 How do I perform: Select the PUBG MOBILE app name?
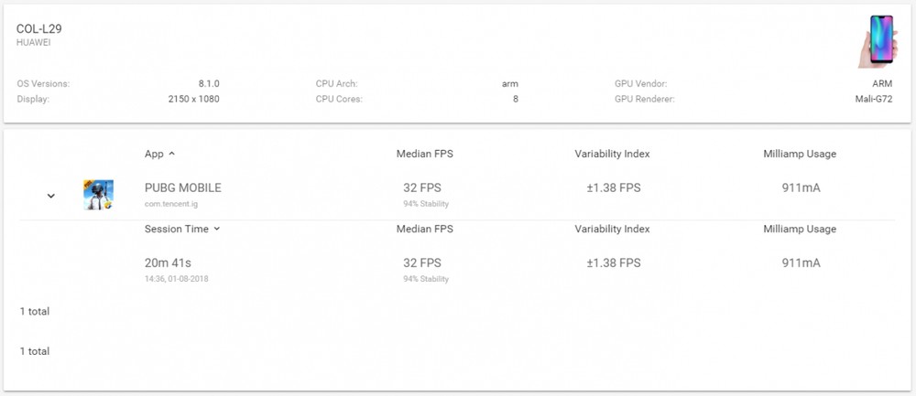point(183,187)
